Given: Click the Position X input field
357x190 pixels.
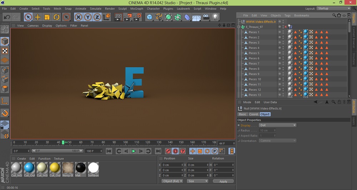Looking at the screenshot, I should (x=172, y=165).
